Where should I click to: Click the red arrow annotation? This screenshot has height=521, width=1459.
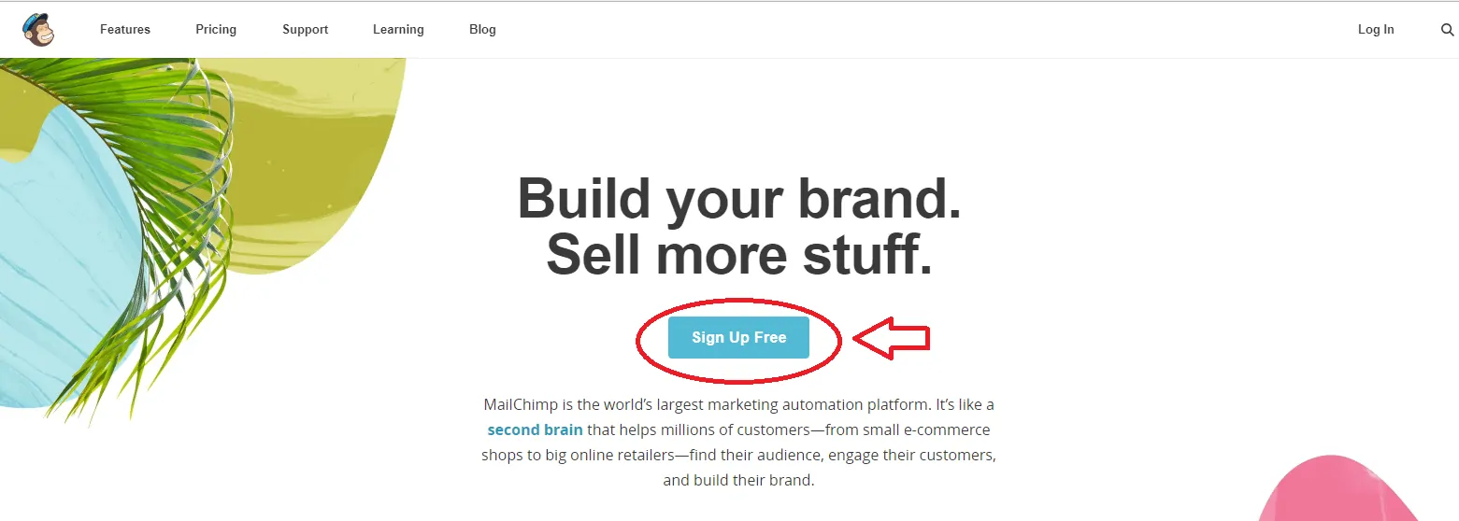click(x=893, y=338)
